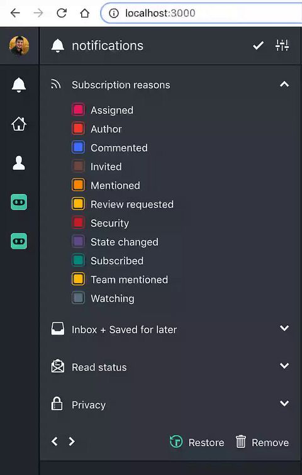Click the notifications bell in the sidebar
The width and height of the screenshot is (302, 475).
(19, 84)
